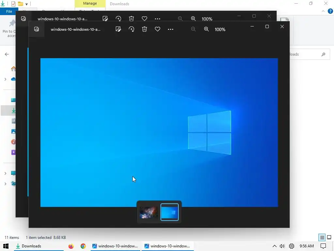Click edit image icon in back Photos window
Image resolution: width=334 pixels, height=251 pixels.
click(105, 19)
